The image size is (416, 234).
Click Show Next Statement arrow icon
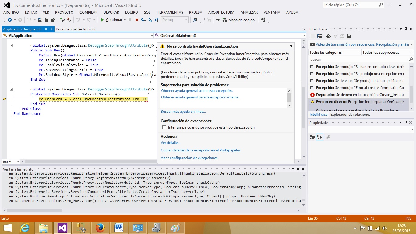click(218, 20)
